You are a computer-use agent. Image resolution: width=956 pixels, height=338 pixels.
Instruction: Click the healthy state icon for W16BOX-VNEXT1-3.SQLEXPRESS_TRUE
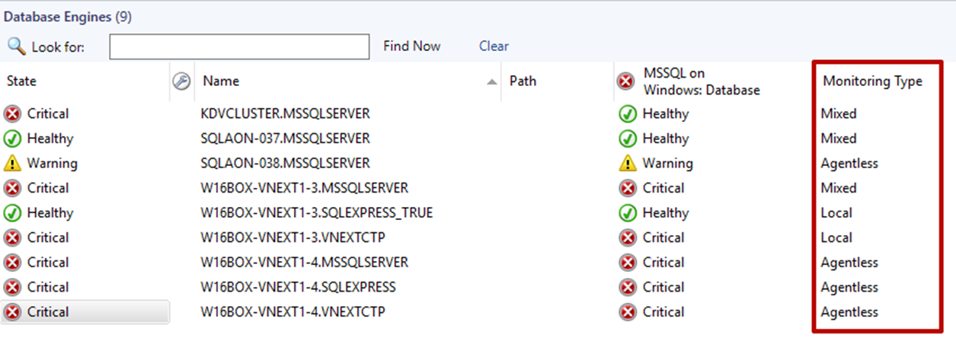click(x=13, y=213)
